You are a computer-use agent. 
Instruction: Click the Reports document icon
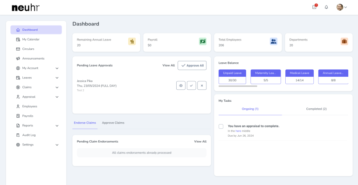[18, 126]
